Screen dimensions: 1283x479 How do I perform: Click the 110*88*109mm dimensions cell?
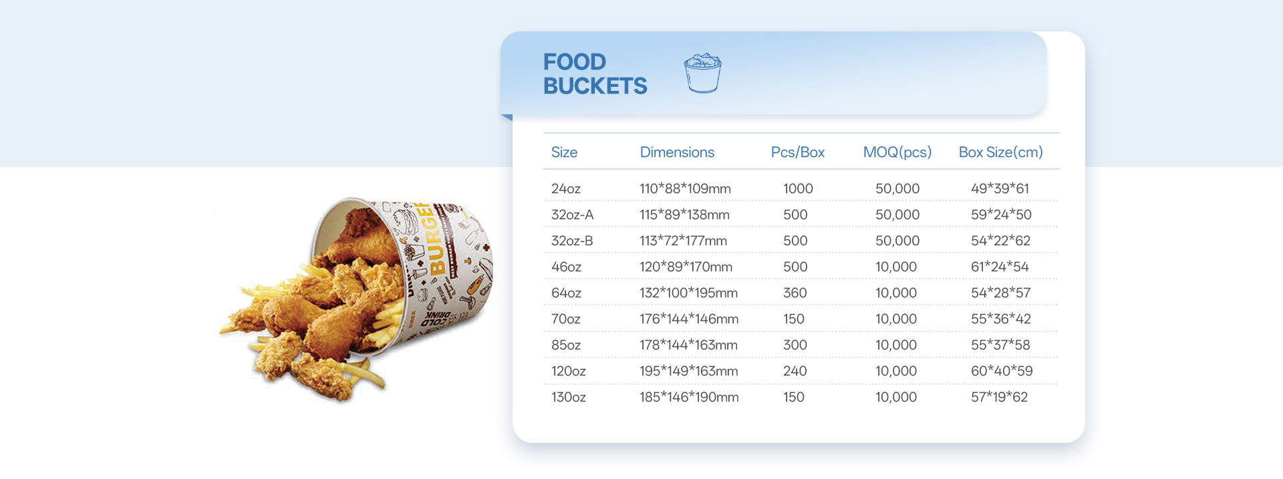click(685, 189)
